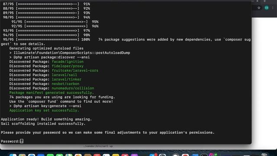Click "Generating optimized autoload files" line

coord(46,48)
